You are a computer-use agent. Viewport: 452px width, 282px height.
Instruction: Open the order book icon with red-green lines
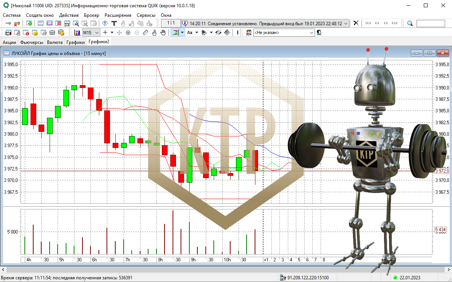point(58,23)
